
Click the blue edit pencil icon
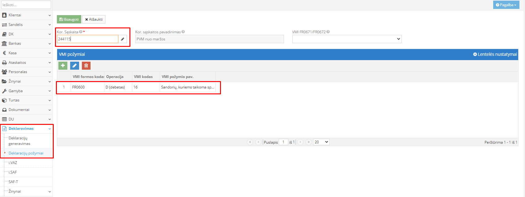click(x=74, y=66)
